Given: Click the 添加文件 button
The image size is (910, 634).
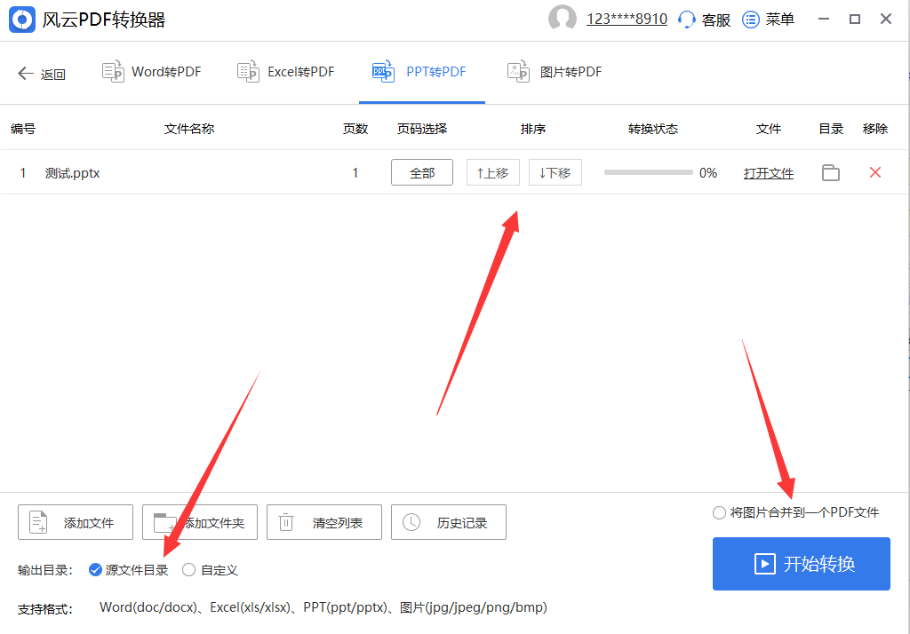Looking at the screenshot, I should (76, 522).
